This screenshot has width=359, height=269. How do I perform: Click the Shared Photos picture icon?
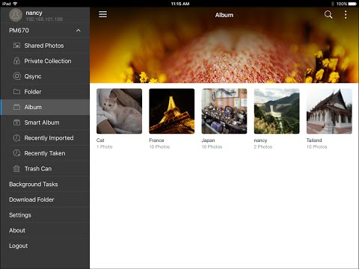click(x=16, y=46)
